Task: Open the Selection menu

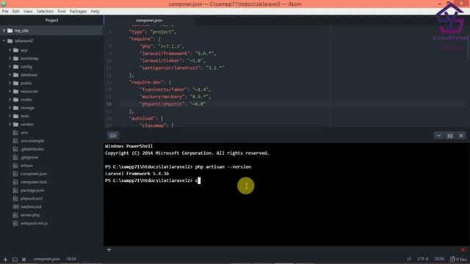Action: point(45,12)
